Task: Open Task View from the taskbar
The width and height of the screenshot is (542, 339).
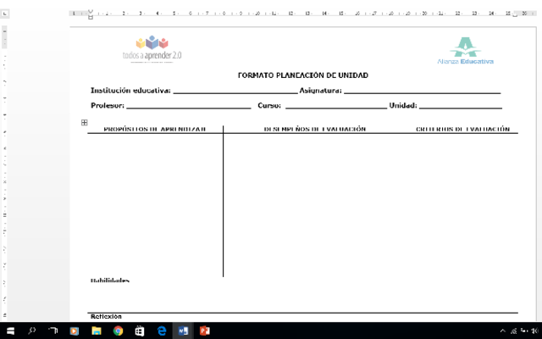Action: point(53,331)
